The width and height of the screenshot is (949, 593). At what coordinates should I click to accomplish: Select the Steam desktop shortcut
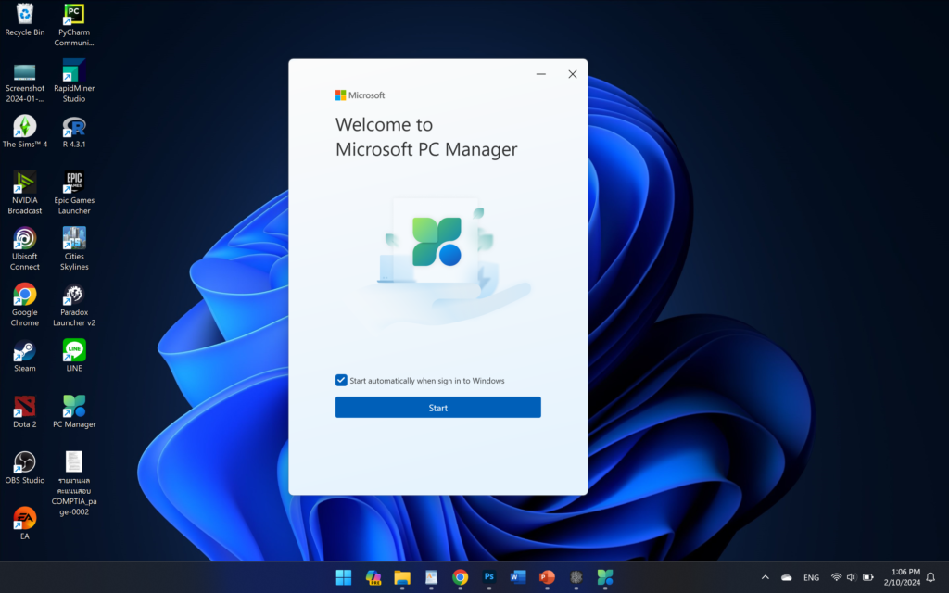25,356
